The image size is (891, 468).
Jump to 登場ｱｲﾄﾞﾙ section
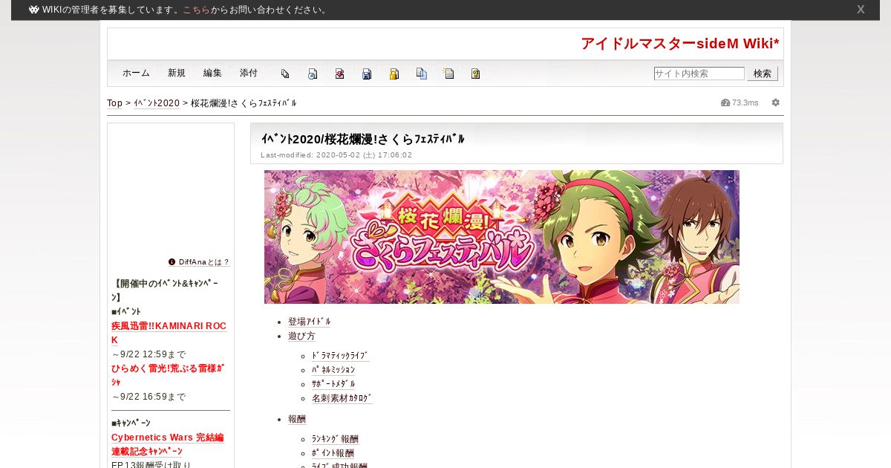click(x=310, y=322)
